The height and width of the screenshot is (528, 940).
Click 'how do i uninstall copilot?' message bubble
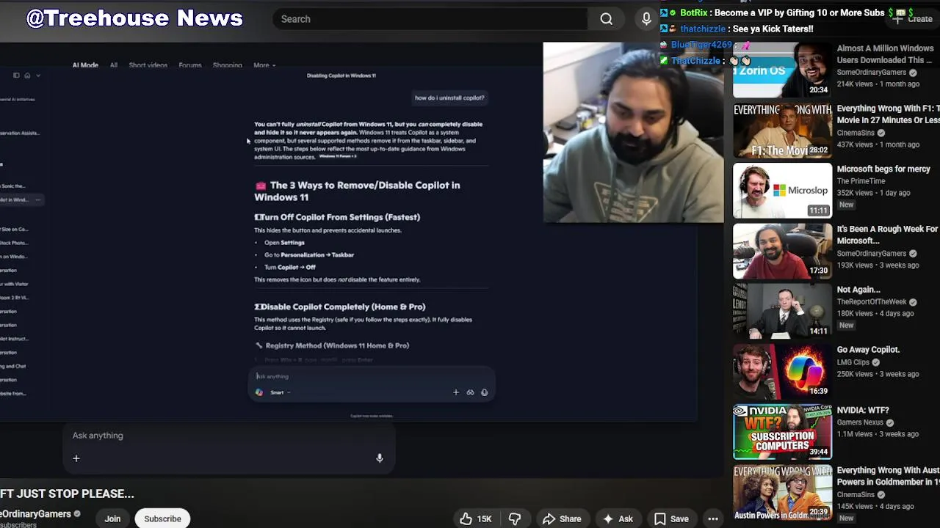coord(449,98)
